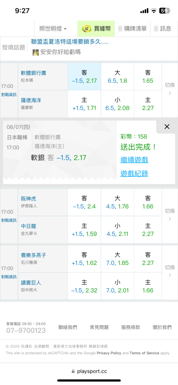The width and height of the screenshot is (178, 385).
Task: Open 聯絡我們 footer link
Action: coord(68,327)
